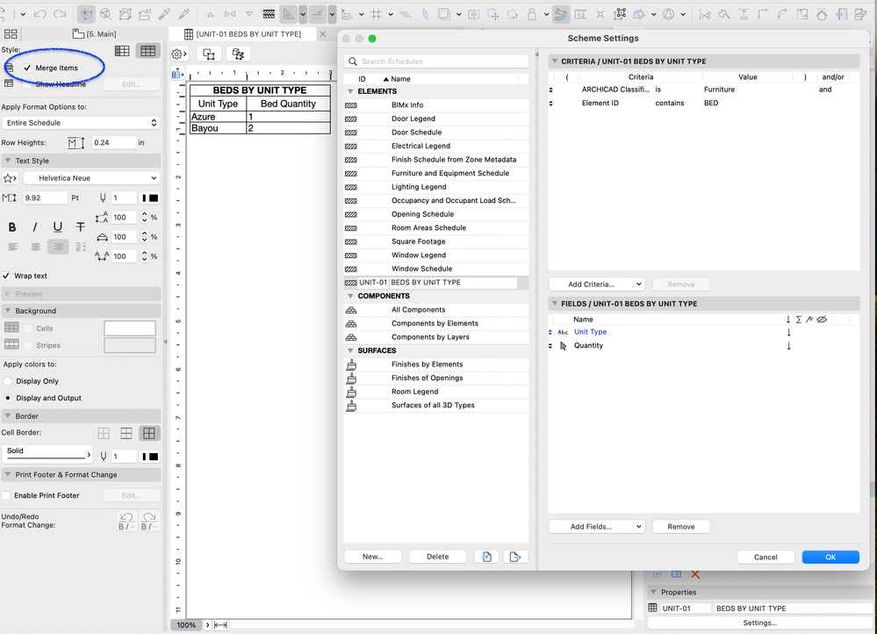Open the Entire Schedule format dropdown
The image size is (877, 634).
pyautogui.click(x=80, y=123)
